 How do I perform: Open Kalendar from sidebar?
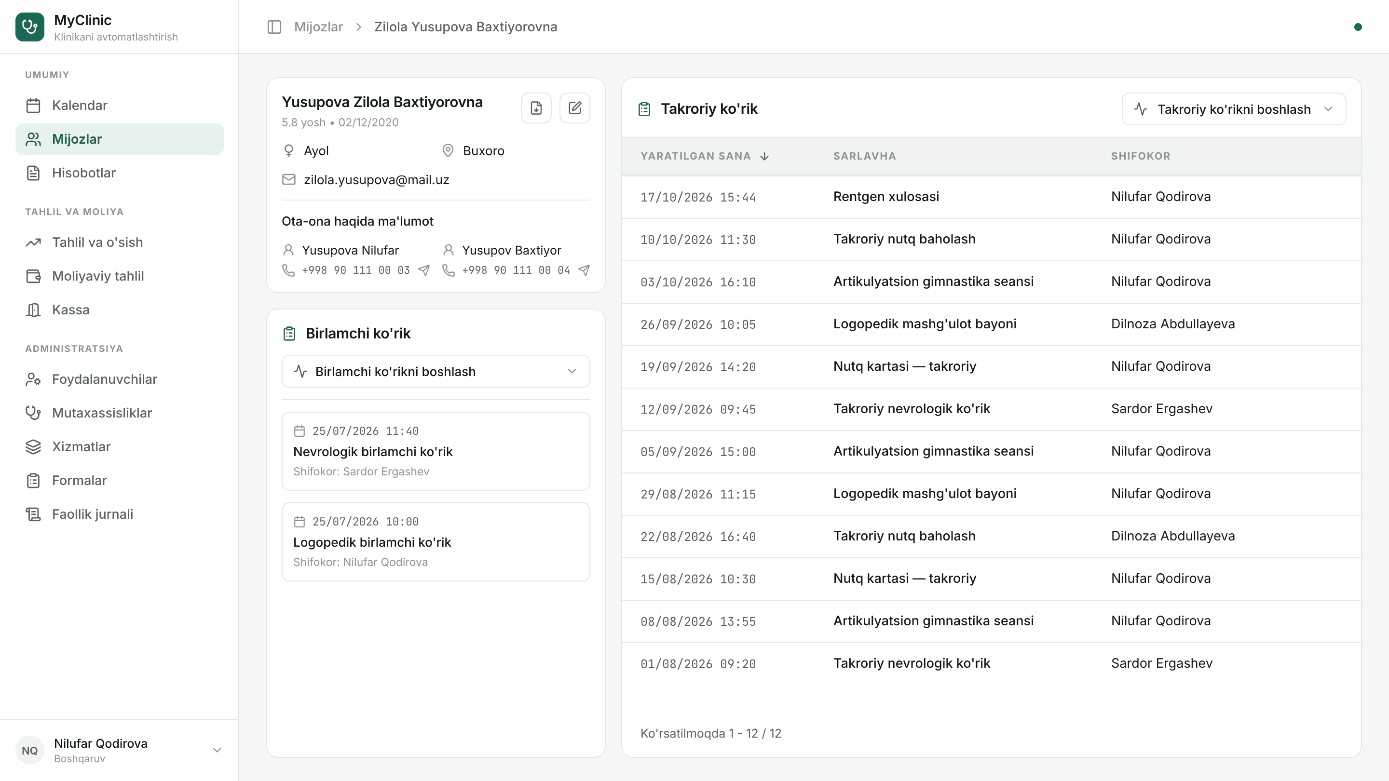[119, 105]
